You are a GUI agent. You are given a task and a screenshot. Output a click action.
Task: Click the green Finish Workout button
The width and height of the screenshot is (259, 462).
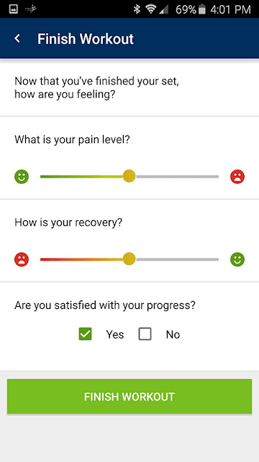pyautogui.click(x=129, y=396)
